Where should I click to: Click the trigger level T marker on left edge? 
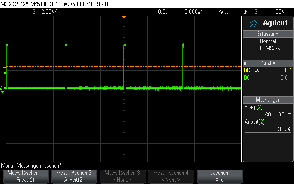click(4, 71)
